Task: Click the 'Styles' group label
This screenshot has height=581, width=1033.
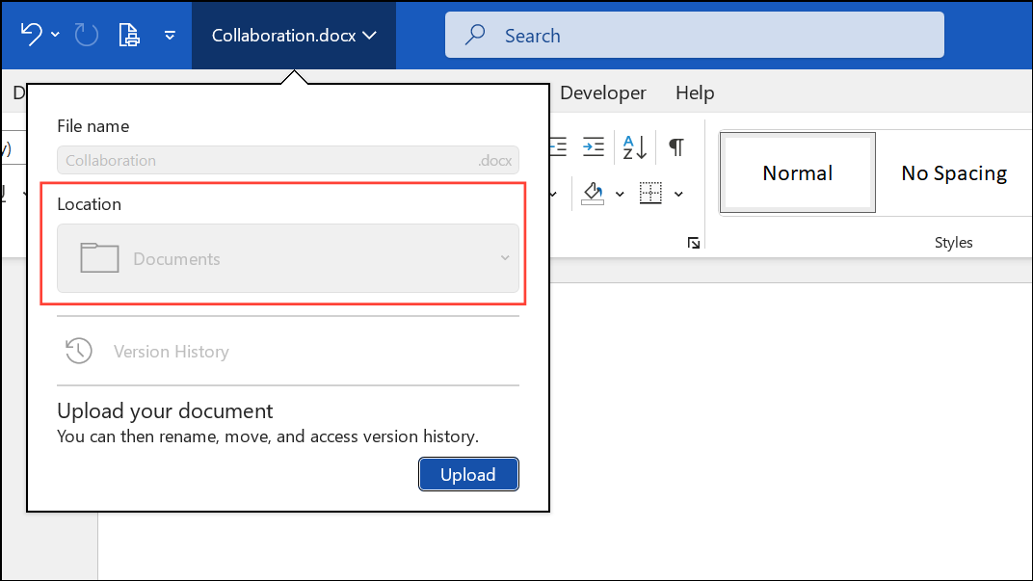Action: [953, 243]
